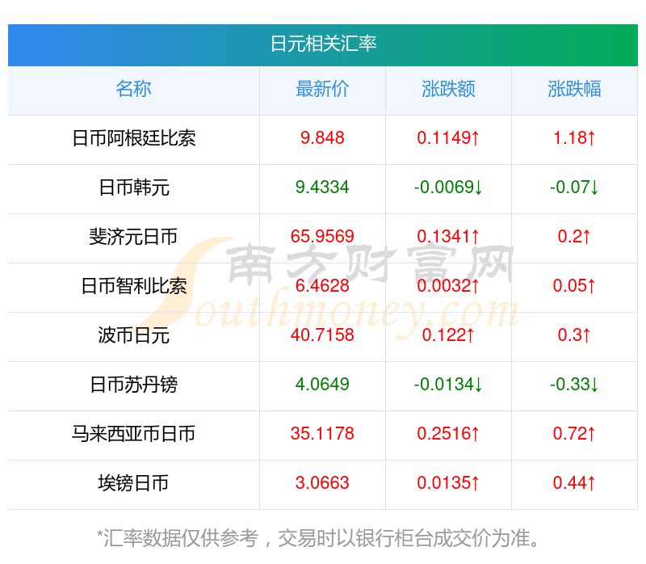Click the price 9.848

(322, 137)
